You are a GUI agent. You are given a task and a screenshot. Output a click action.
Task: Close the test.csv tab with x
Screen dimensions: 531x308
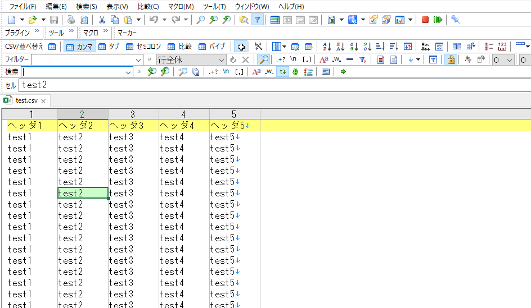(x=43, y=101)
